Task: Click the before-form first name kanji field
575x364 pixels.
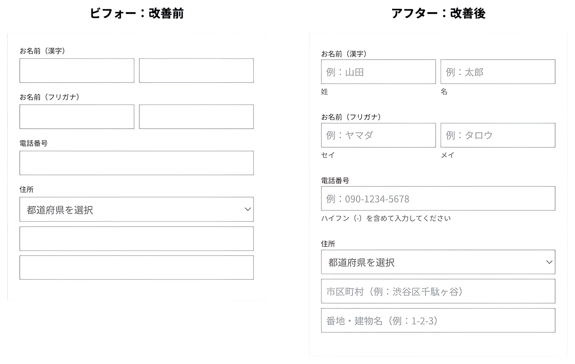Action: point(196,70)
